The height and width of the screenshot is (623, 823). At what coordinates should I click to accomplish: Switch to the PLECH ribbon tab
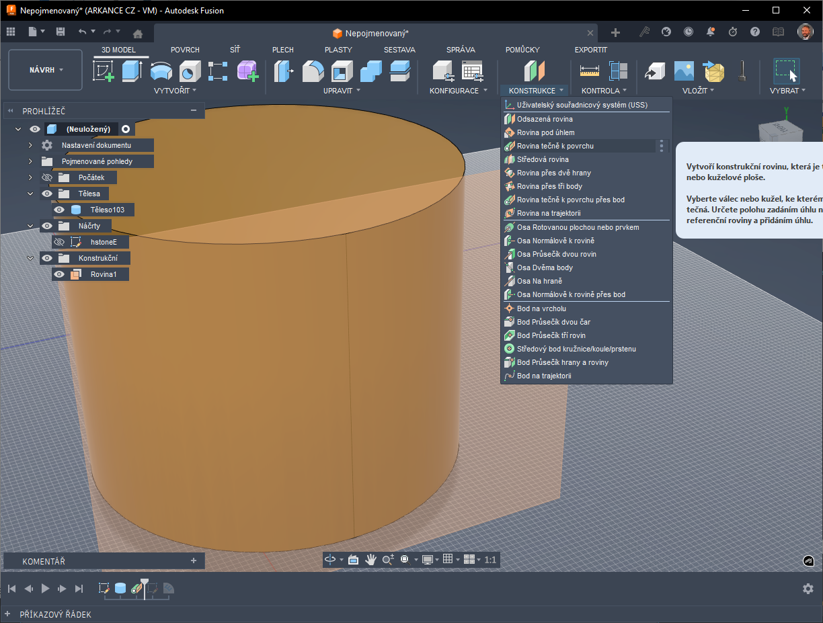(282, 50)
